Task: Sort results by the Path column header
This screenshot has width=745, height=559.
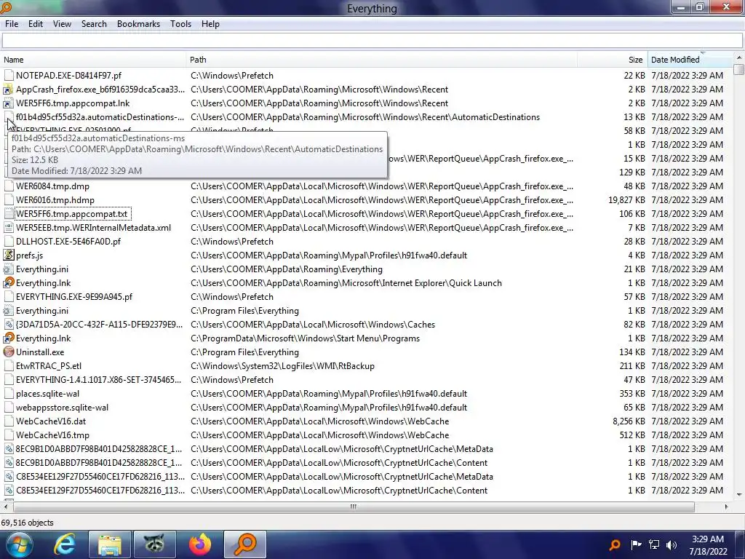Action: click(382, 60)
